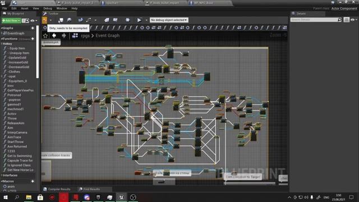Screen dimensions: 359x202
Task: Add a new macro with the Macros plus icon
Action: [33, 181]
